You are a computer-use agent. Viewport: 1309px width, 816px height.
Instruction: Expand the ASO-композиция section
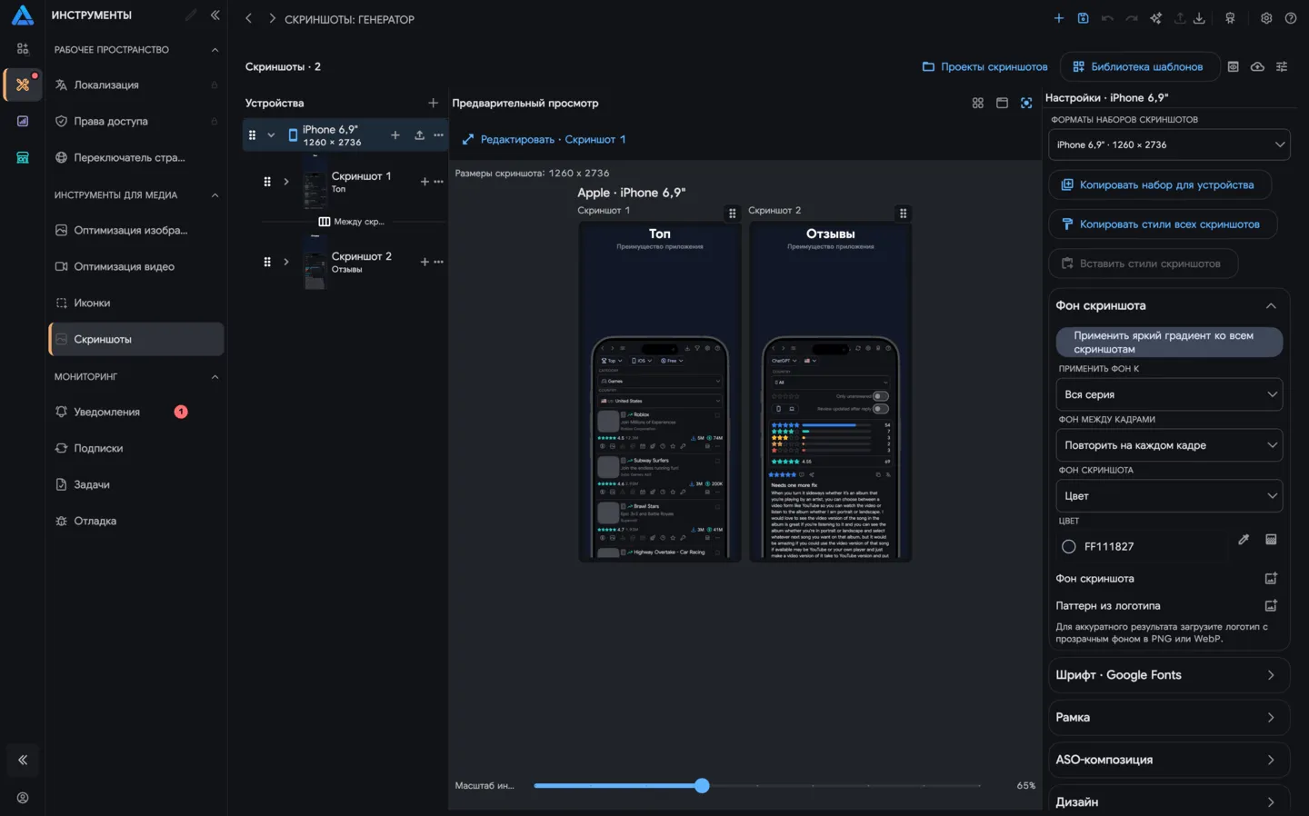click(1169, 760)
